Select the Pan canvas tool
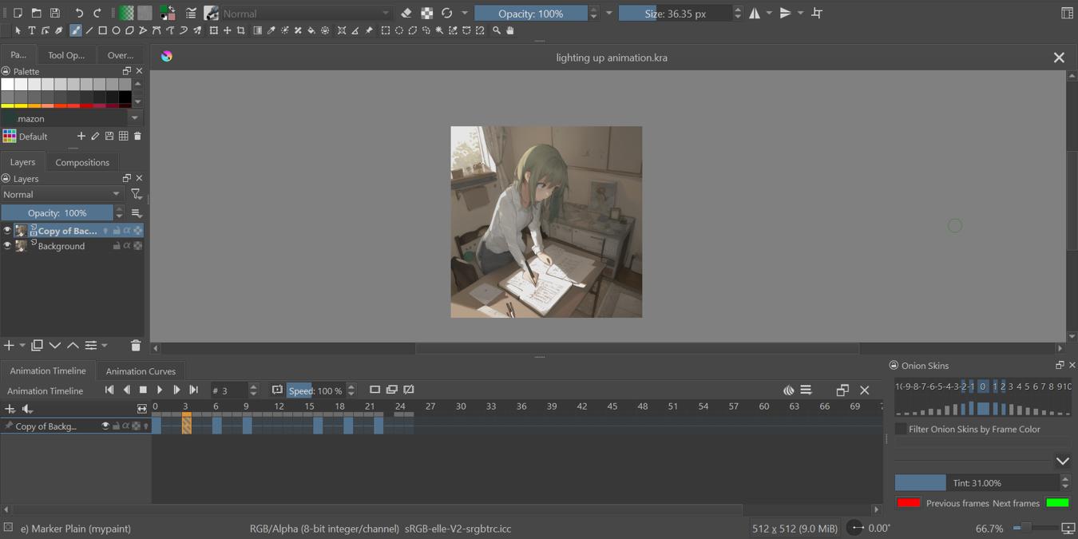This screenshot has width=1078, height=539. click(510, 30)
